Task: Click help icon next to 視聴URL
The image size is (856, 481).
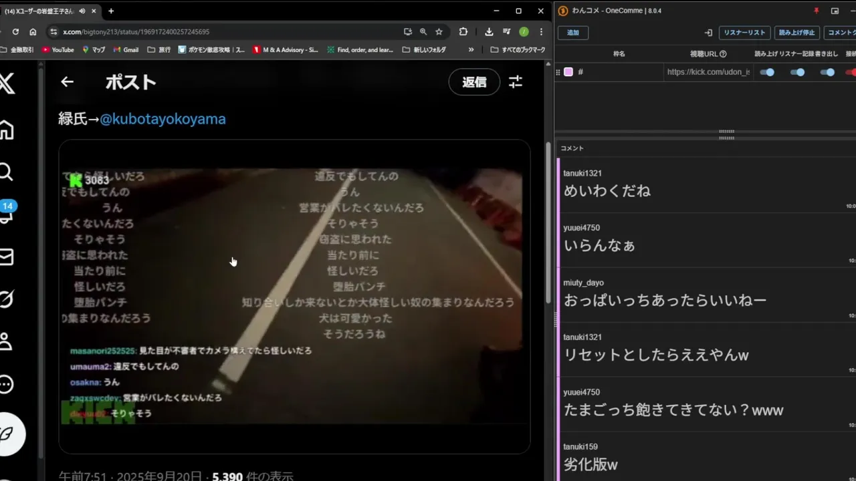Action: 723,53
